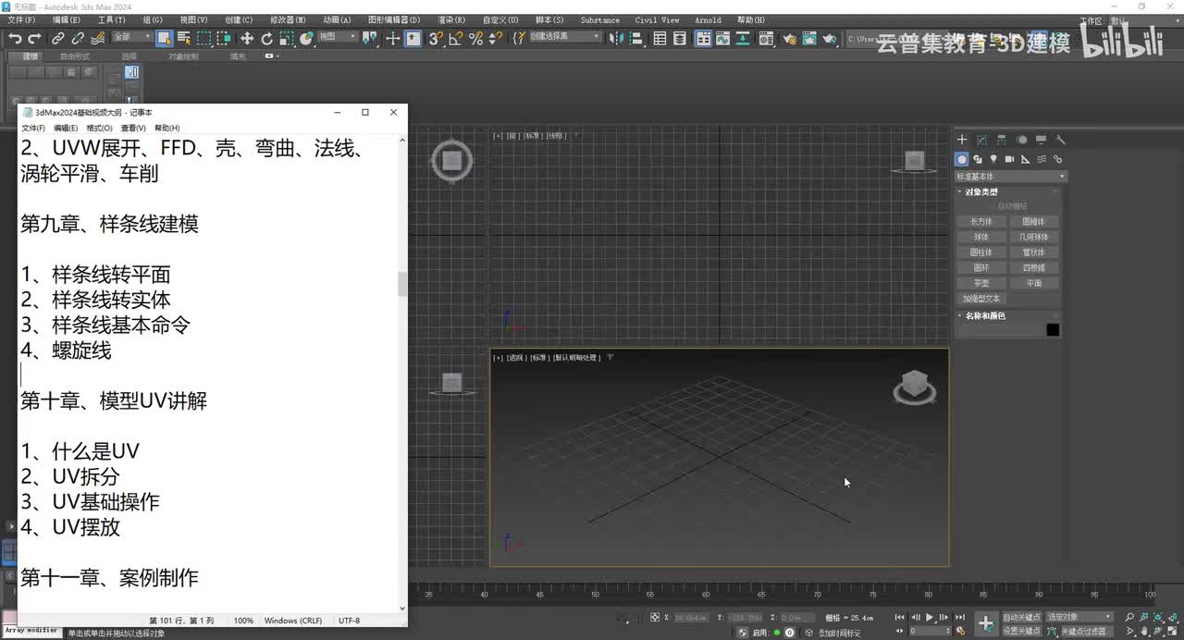Open the 选定对象 key target dropdown
The height and width of the screenshot is (640, 1184).
1079,617
